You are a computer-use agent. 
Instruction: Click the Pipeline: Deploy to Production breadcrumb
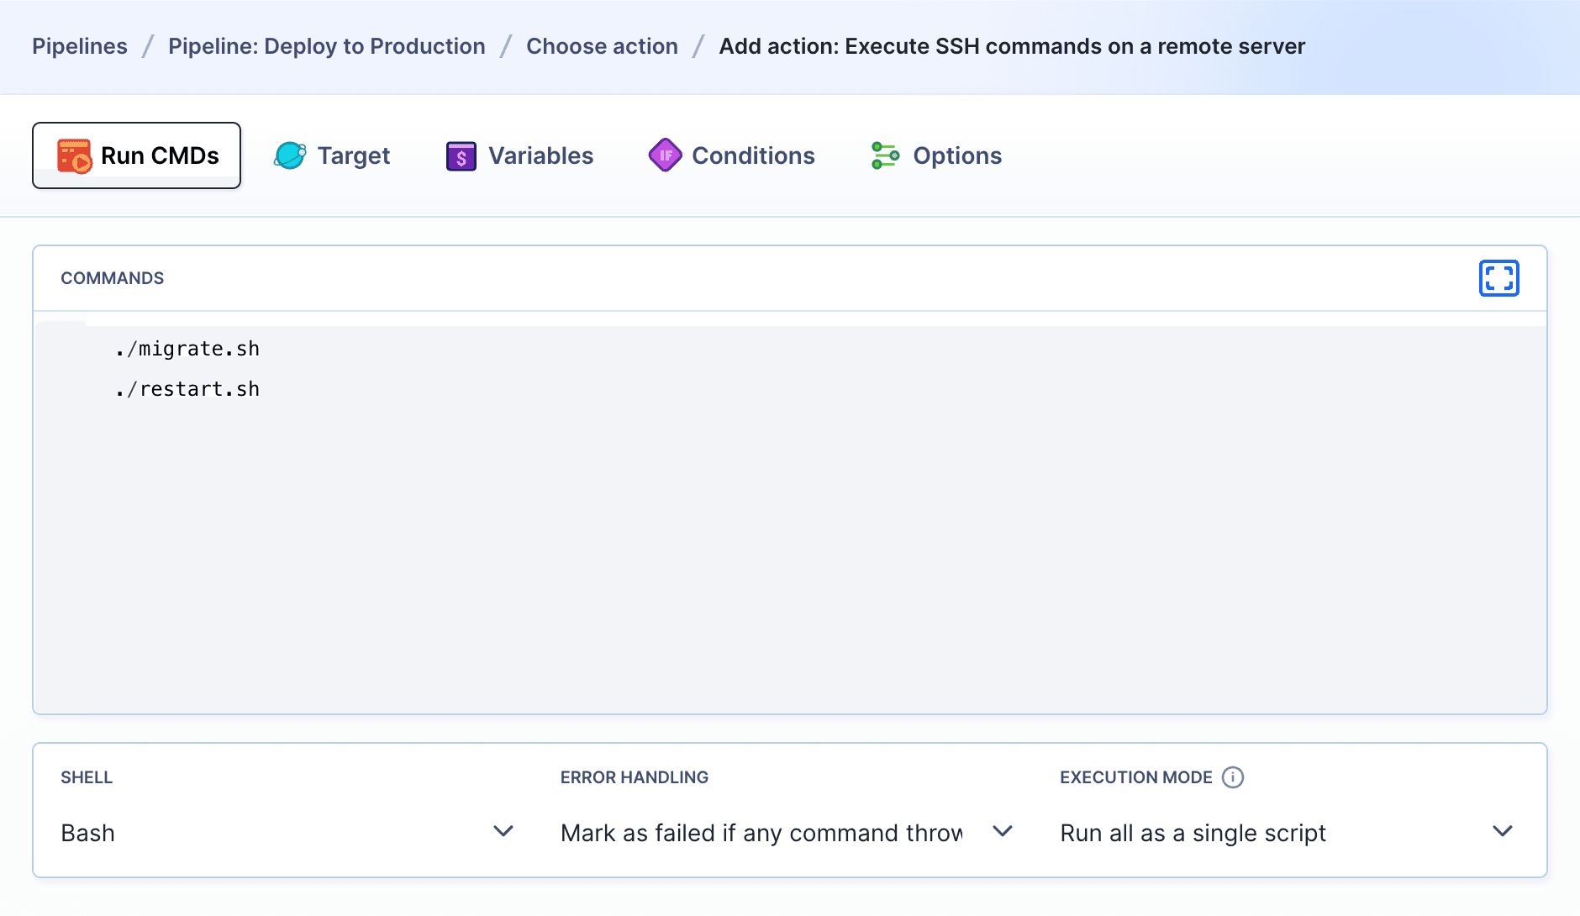click(x=326, y=46)
